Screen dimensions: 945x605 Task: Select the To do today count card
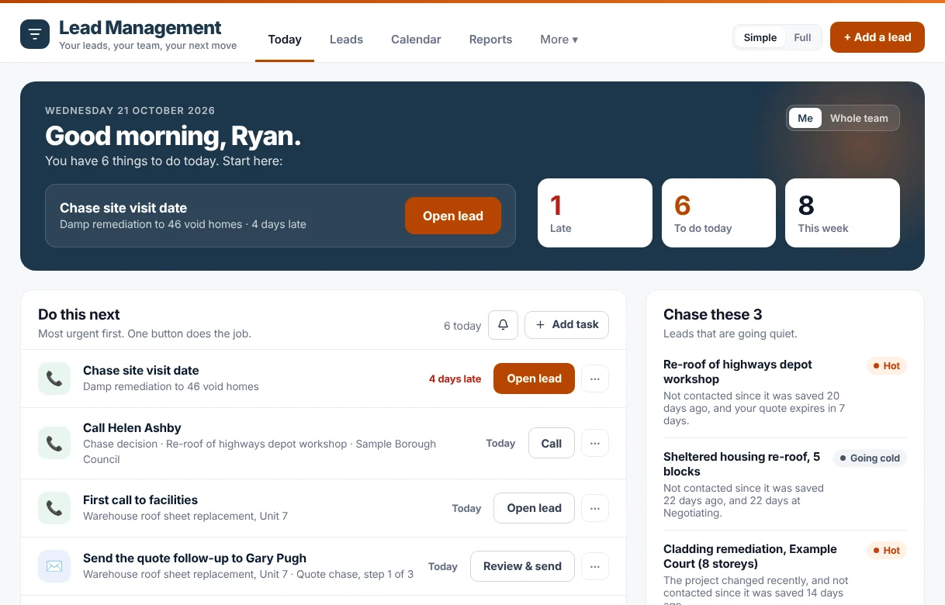718,213
